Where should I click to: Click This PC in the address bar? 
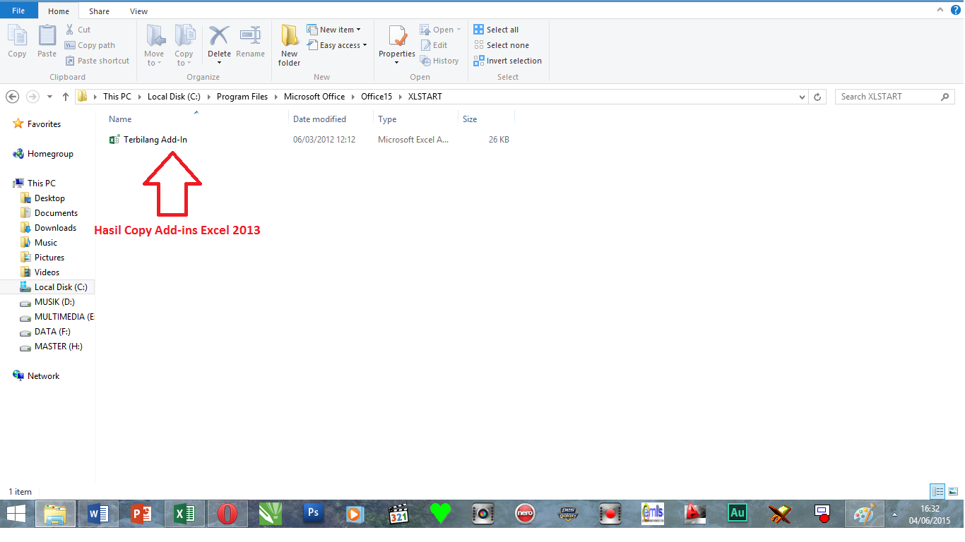117,97
